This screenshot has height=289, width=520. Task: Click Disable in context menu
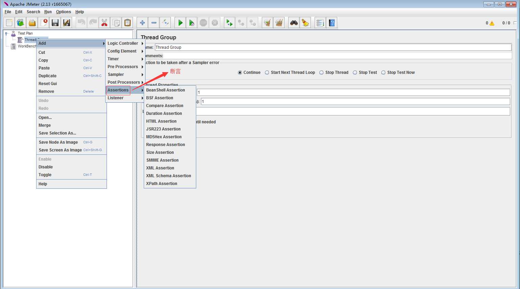click(x=71, y=167)
